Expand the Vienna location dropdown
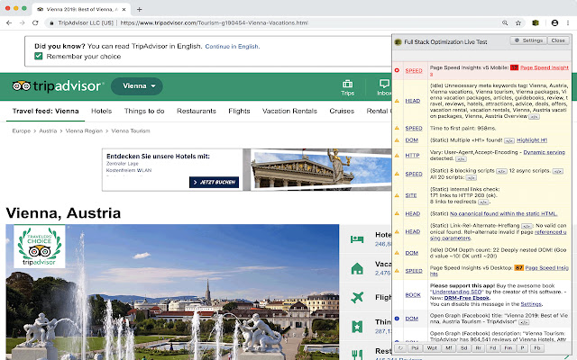This screenshot has height=360, width=577. [x=137, y=86]
